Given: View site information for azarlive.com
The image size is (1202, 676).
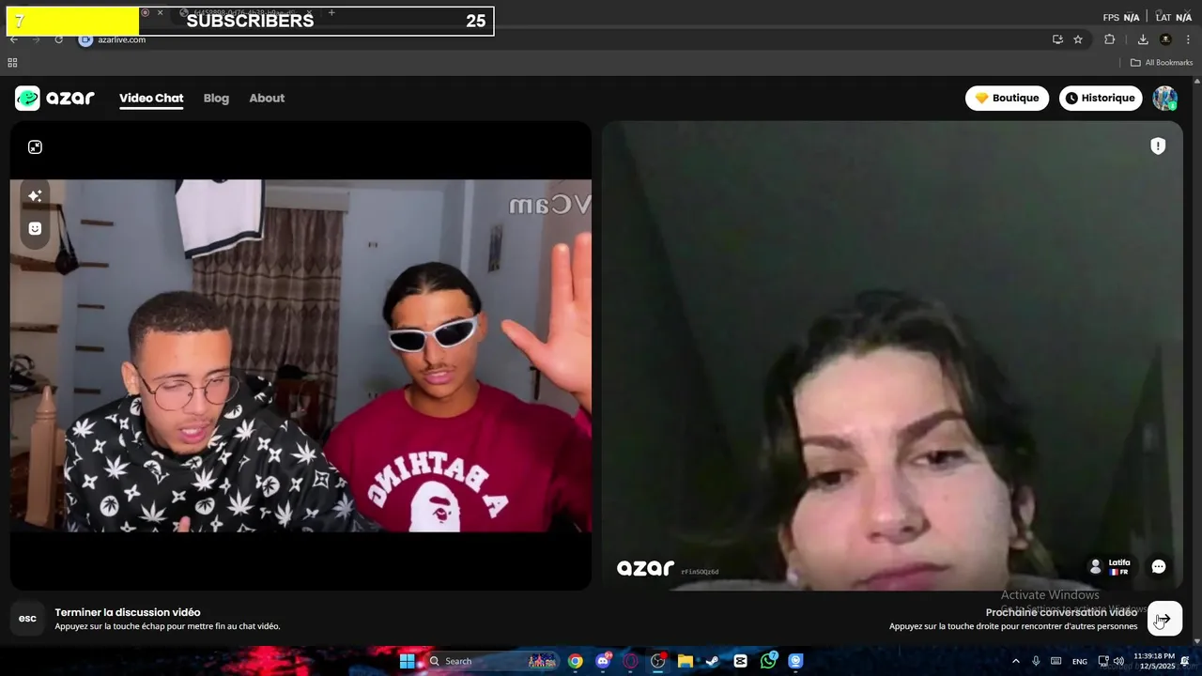Looking at the screenshot, I should 85,39.
